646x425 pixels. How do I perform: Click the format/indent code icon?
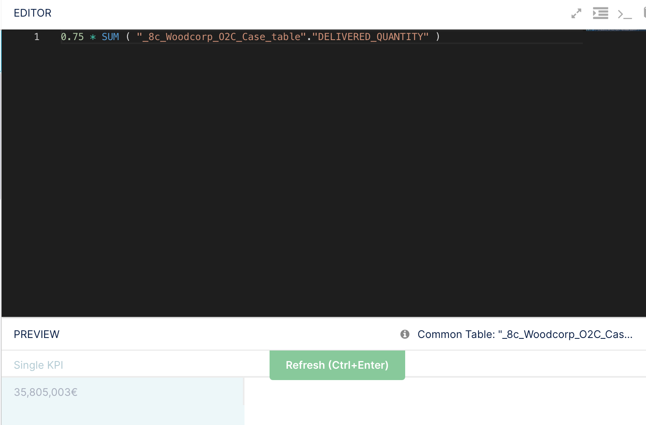click(x=601, y=13)
